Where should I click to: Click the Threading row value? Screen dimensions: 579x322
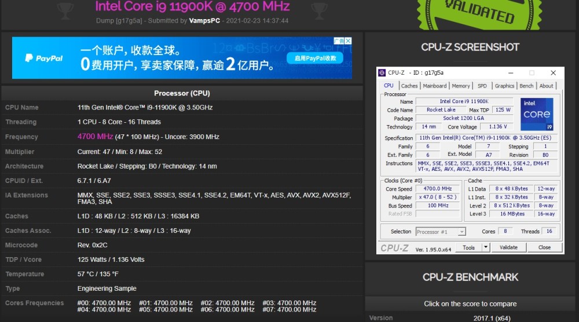pos(119,122)
